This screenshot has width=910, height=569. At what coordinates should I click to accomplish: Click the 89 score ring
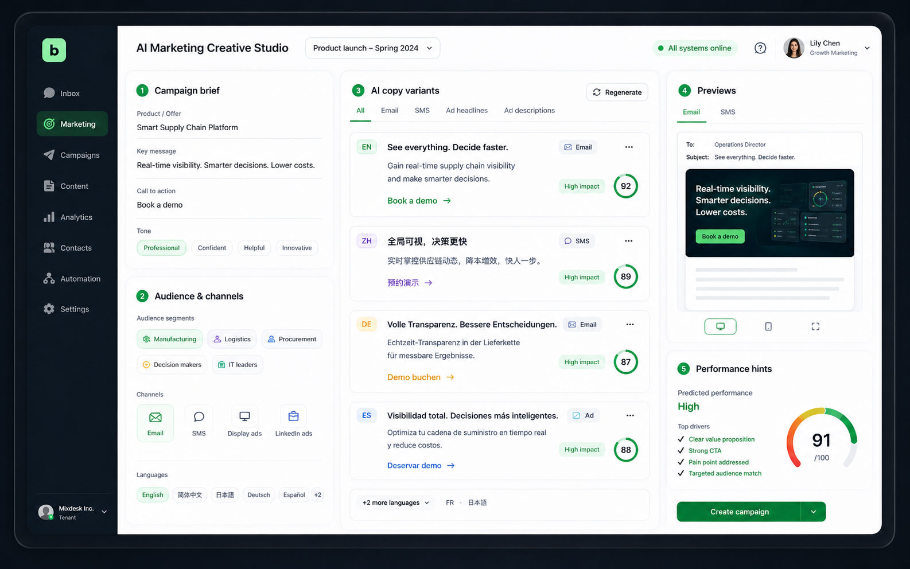(x=625, y=276)
